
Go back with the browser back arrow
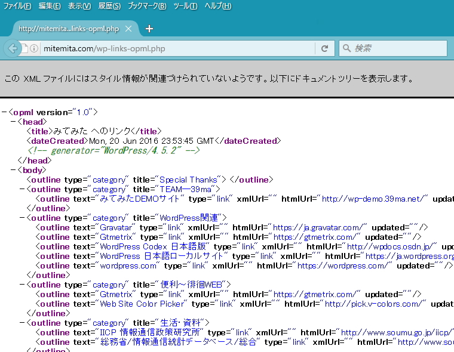coord(13,48)
